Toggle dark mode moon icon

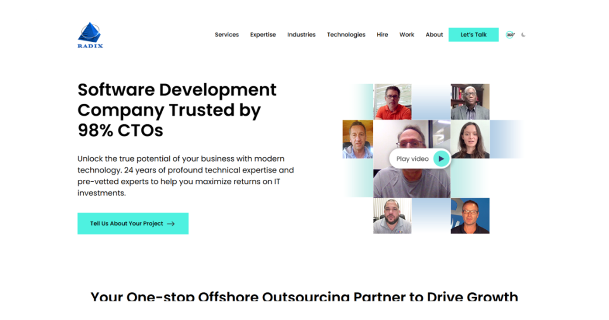pyautogui.click(x=523, y=35)
